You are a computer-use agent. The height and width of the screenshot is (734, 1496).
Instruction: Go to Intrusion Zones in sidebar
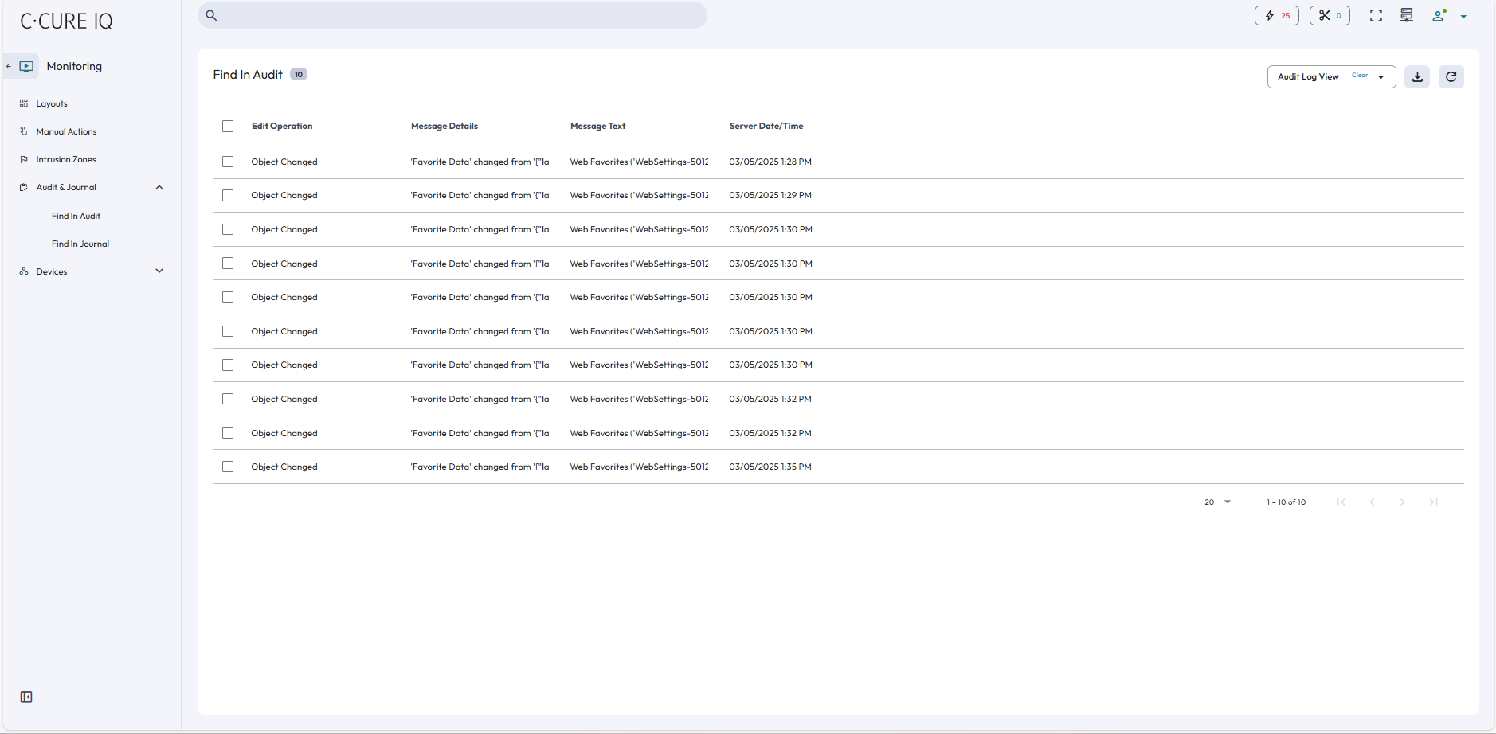[66, 159]
